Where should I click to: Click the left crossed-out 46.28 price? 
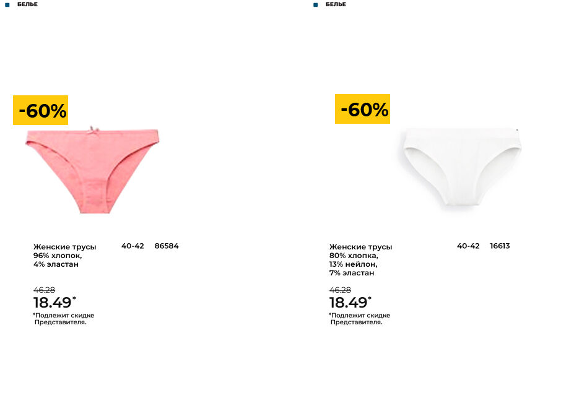point(44,290)
